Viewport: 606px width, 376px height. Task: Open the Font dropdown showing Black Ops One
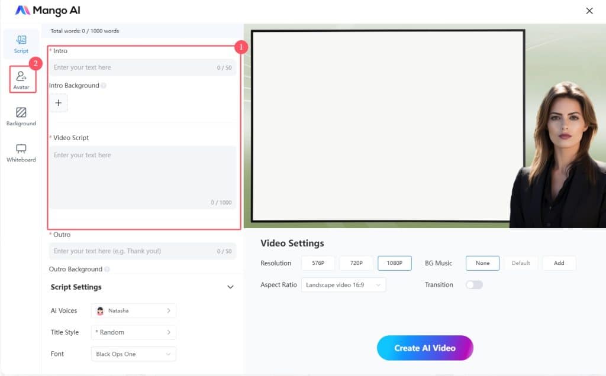click(134, 354)
